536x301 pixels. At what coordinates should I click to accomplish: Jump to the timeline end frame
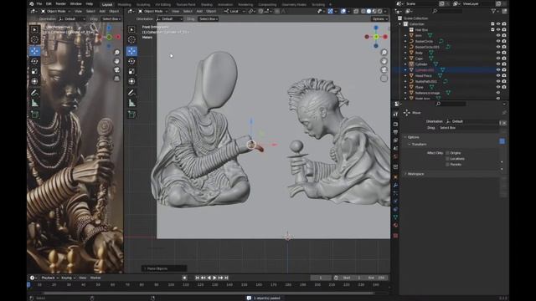coord(226,278)
